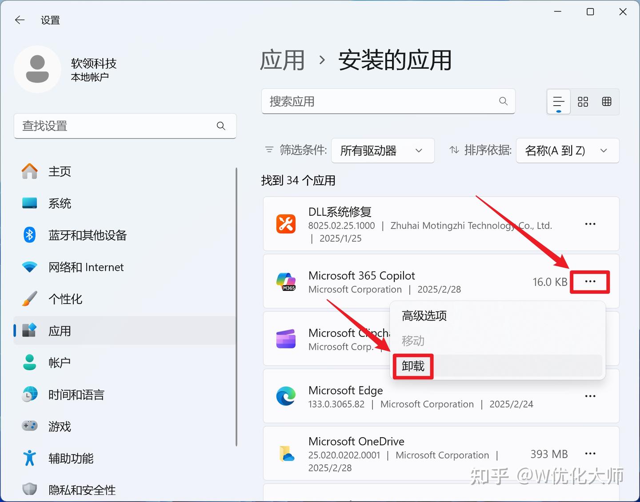Click the 找到 34 个应用 count text
Viewport: 640px width, 502px height.
click(298, 181)
